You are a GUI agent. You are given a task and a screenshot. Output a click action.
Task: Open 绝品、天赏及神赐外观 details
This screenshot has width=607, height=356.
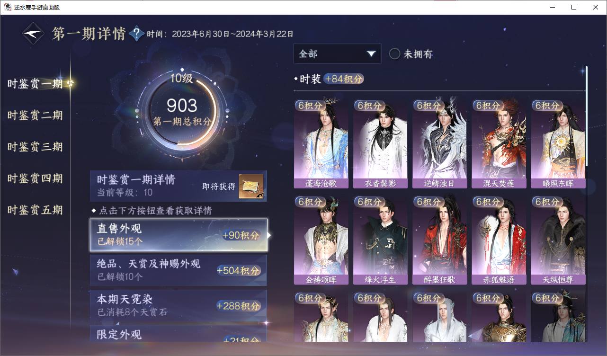pos(179,270)
